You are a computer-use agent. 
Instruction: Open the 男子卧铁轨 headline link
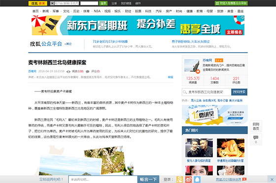tap(191, 42)
